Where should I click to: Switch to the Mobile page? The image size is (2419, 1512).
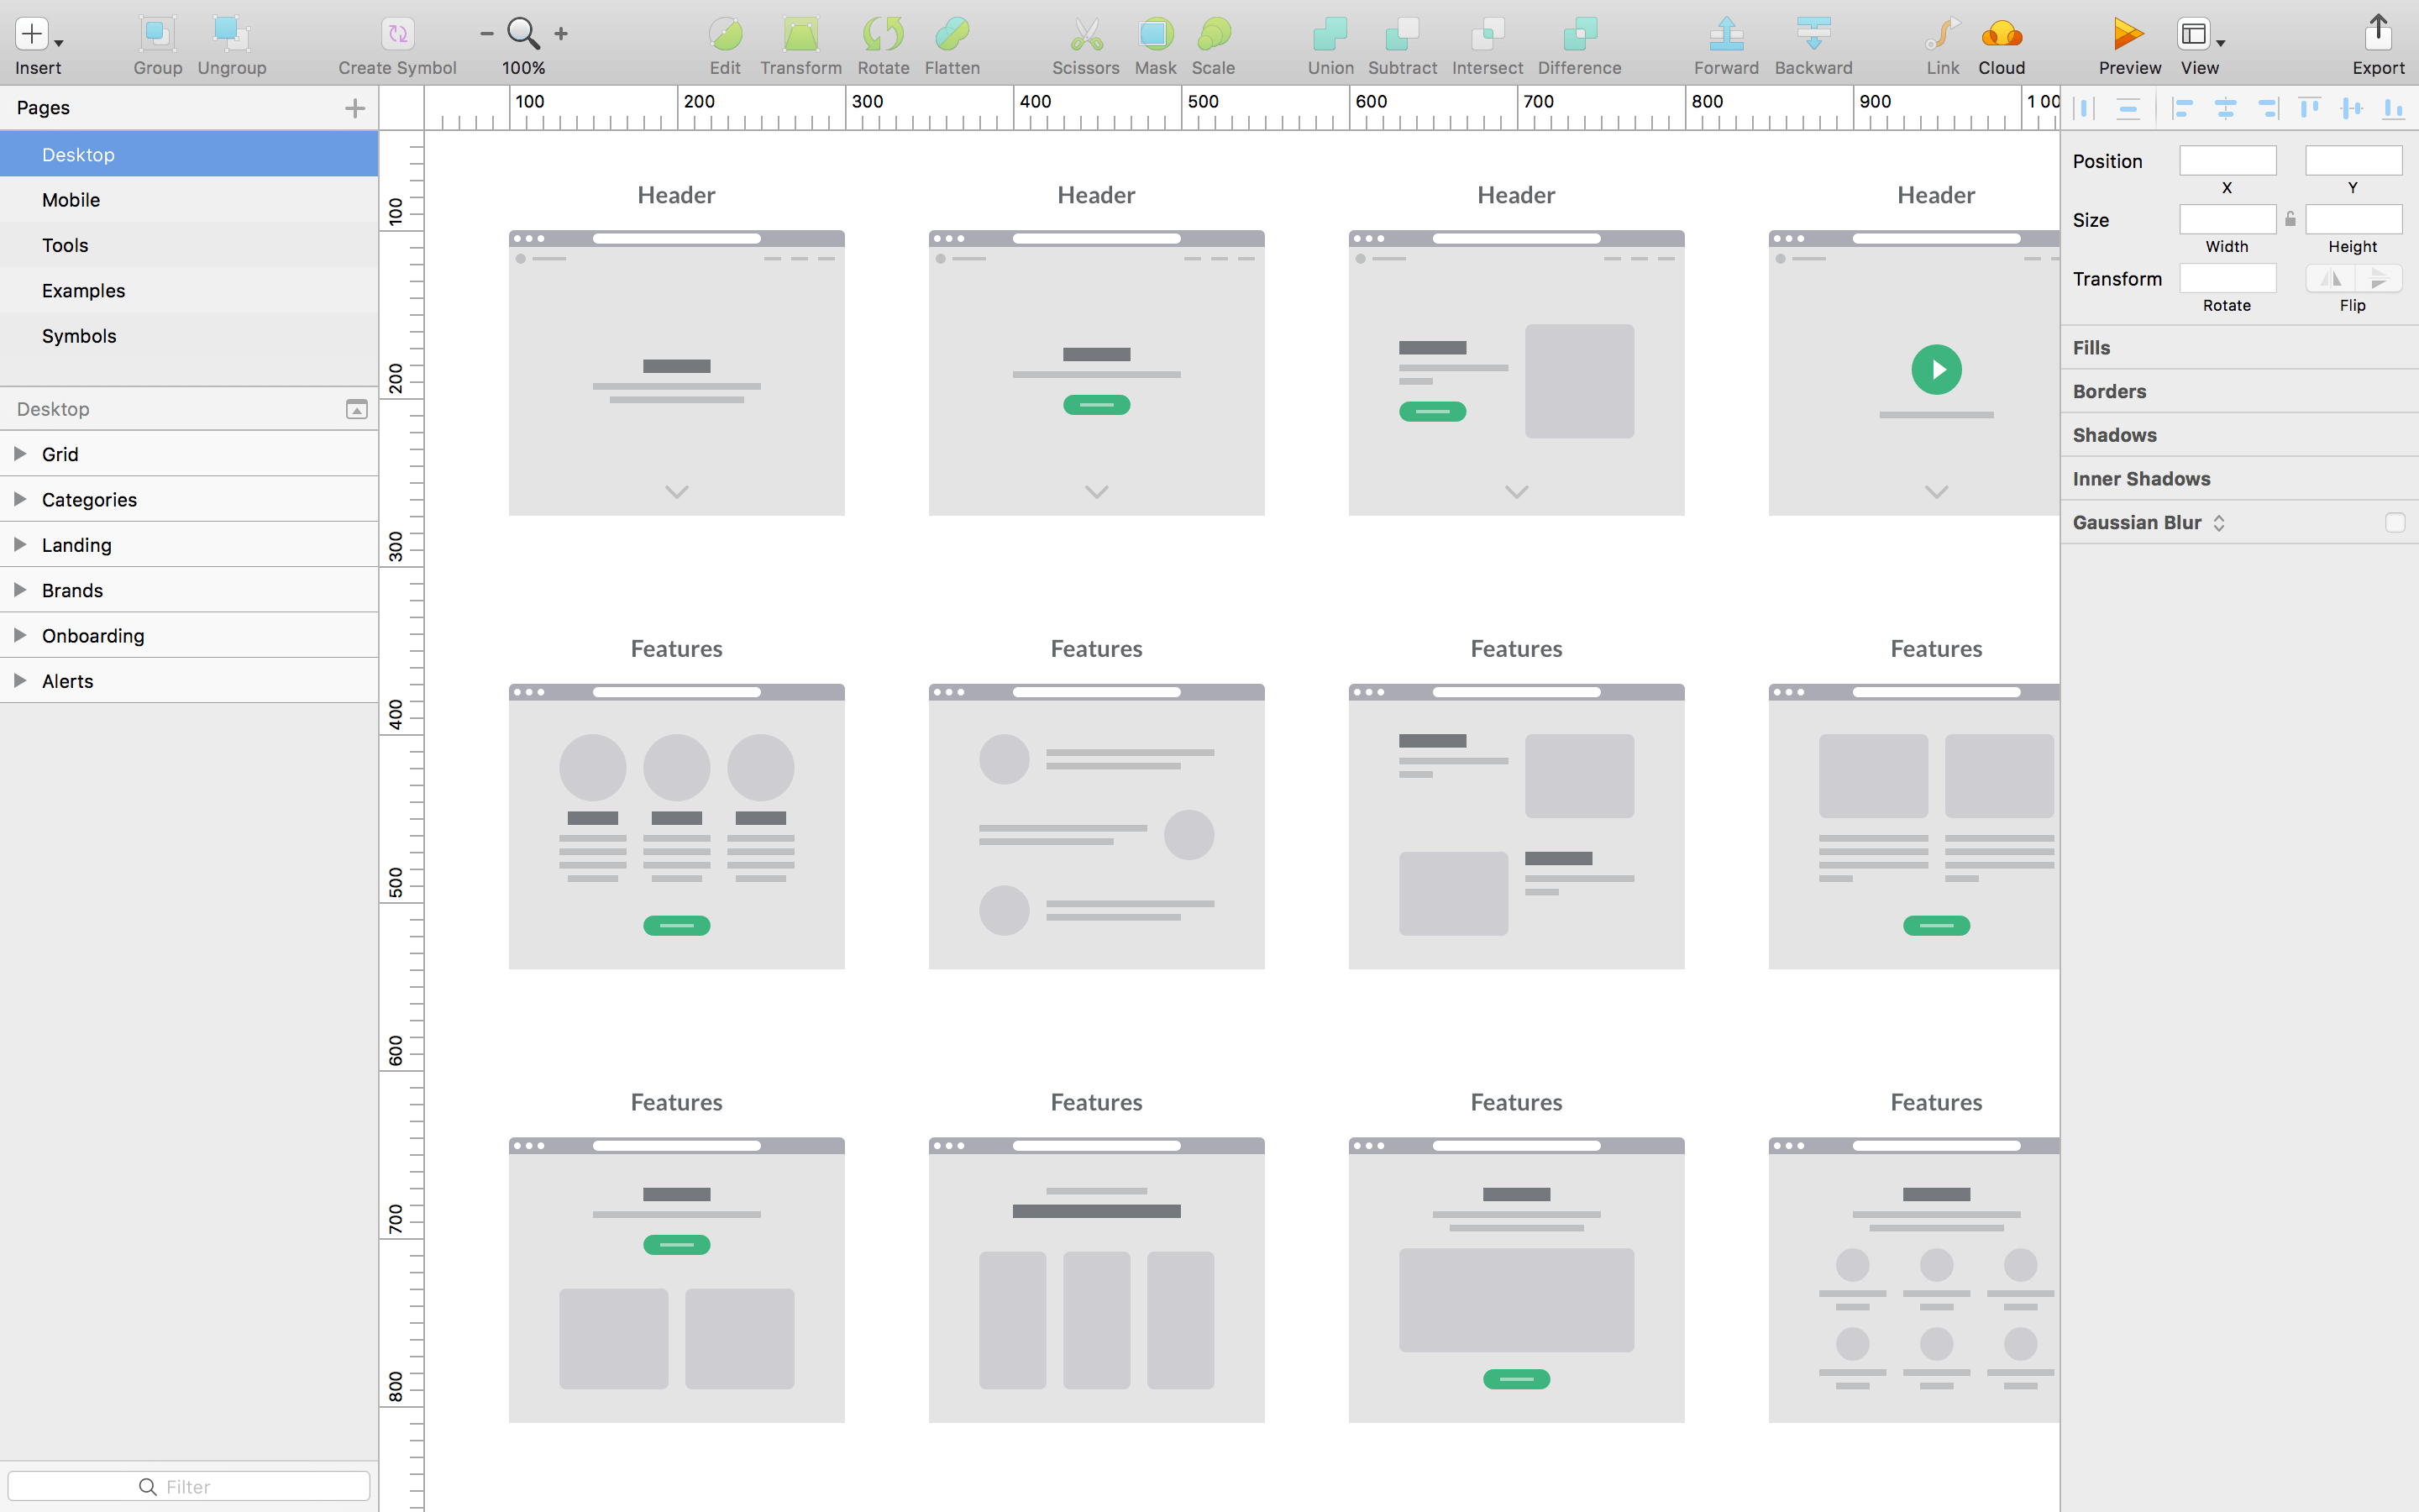pyautogui.click(x=71, y=199)
